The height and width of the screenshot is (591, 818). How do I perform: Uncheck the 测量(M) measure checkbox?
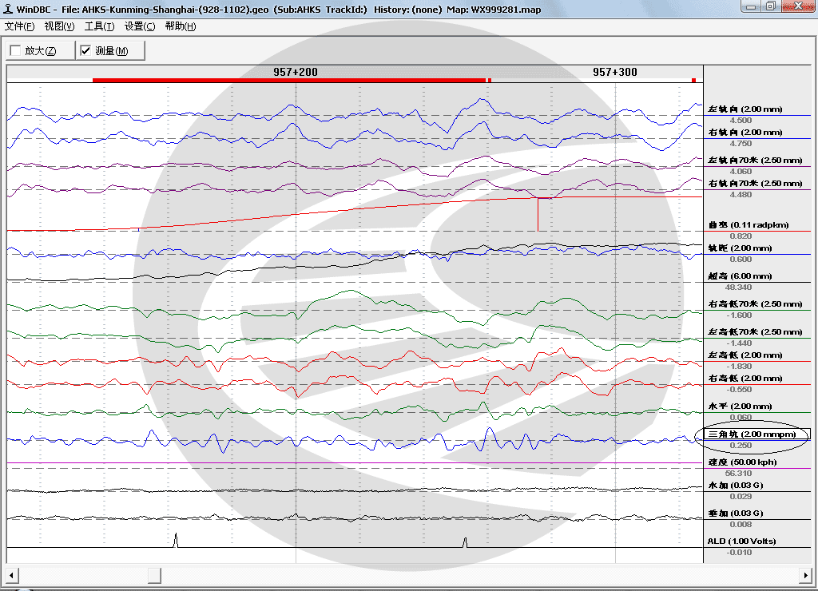(x=85, y=50)
